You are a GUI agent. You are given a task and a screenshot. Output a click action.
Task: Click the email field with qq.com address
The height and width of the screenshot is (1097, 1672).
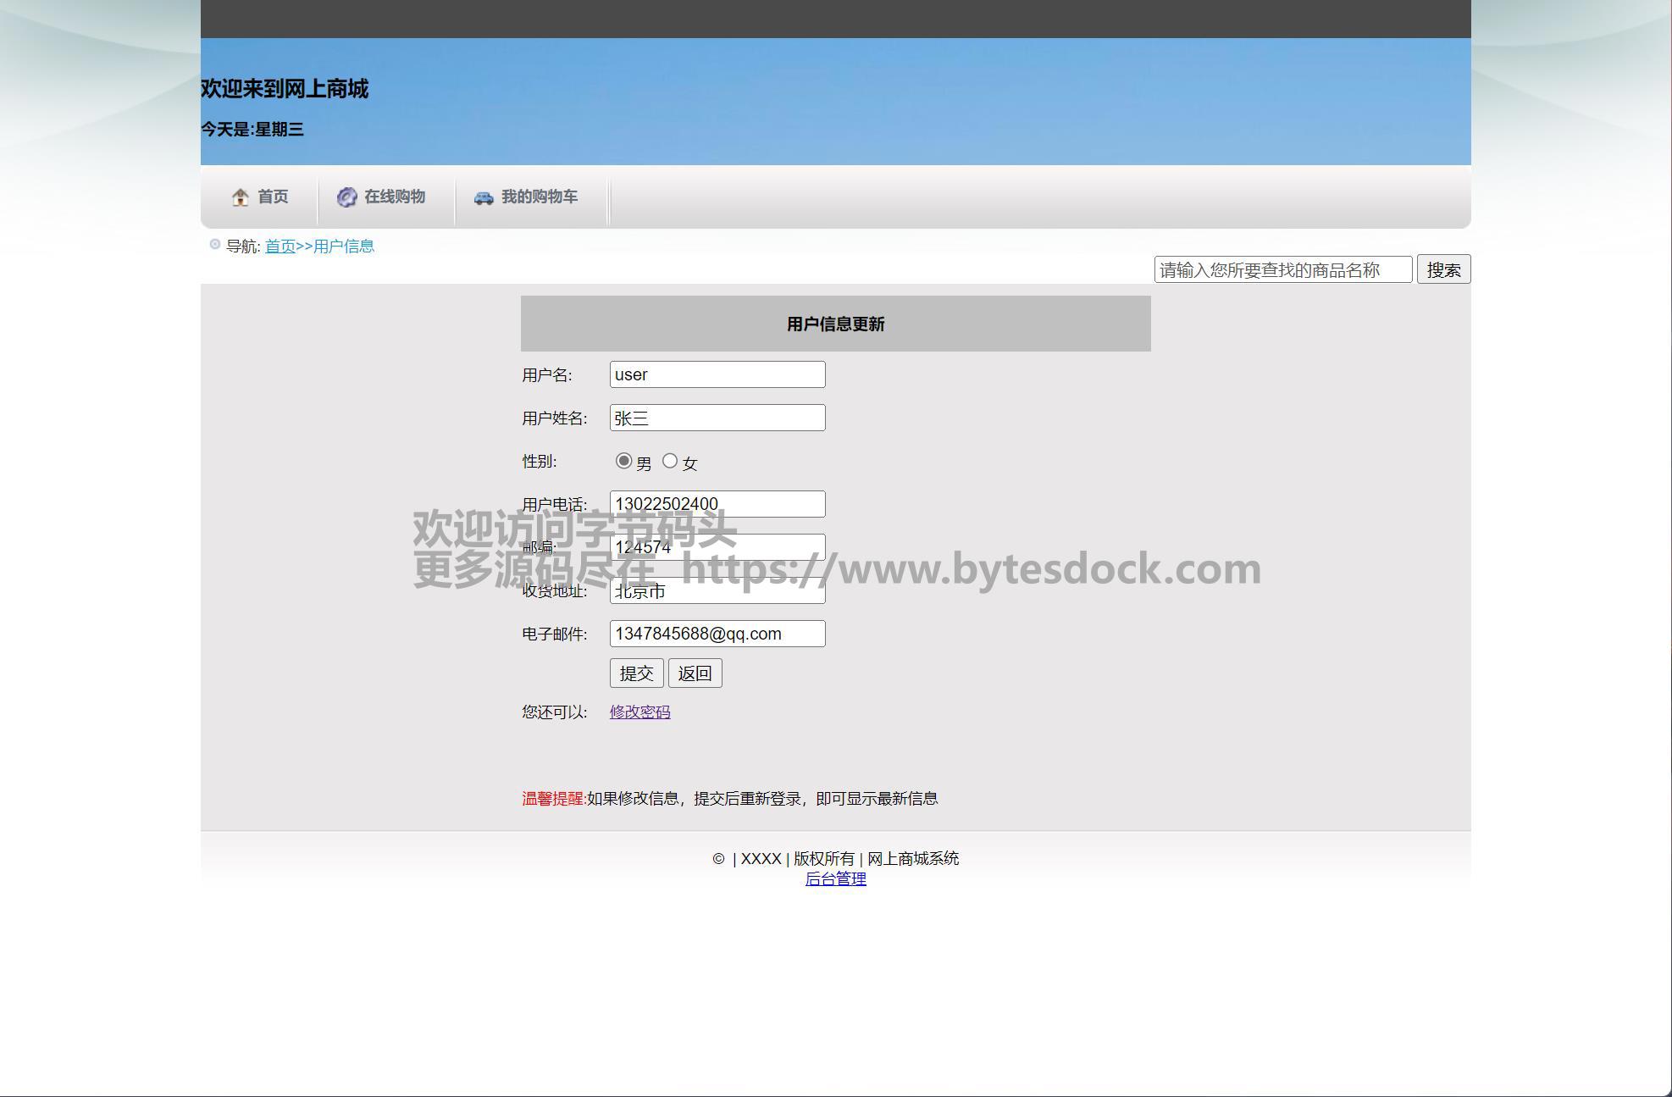point(717,634)
